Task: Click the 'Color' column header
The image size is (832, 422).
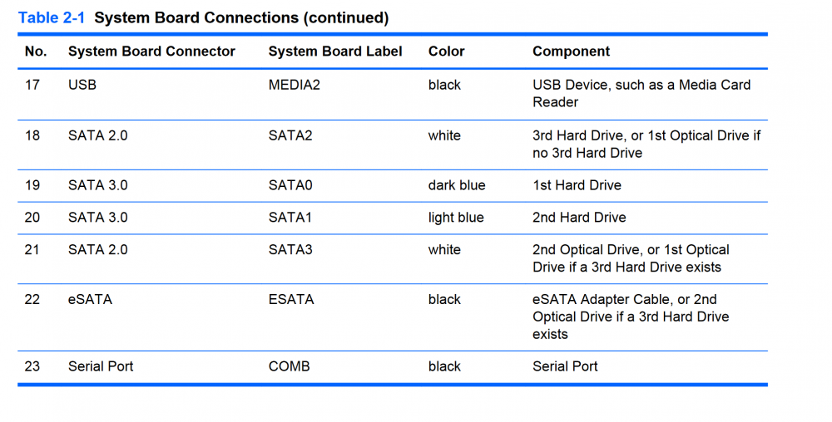Action: click(x=447, y=52)
